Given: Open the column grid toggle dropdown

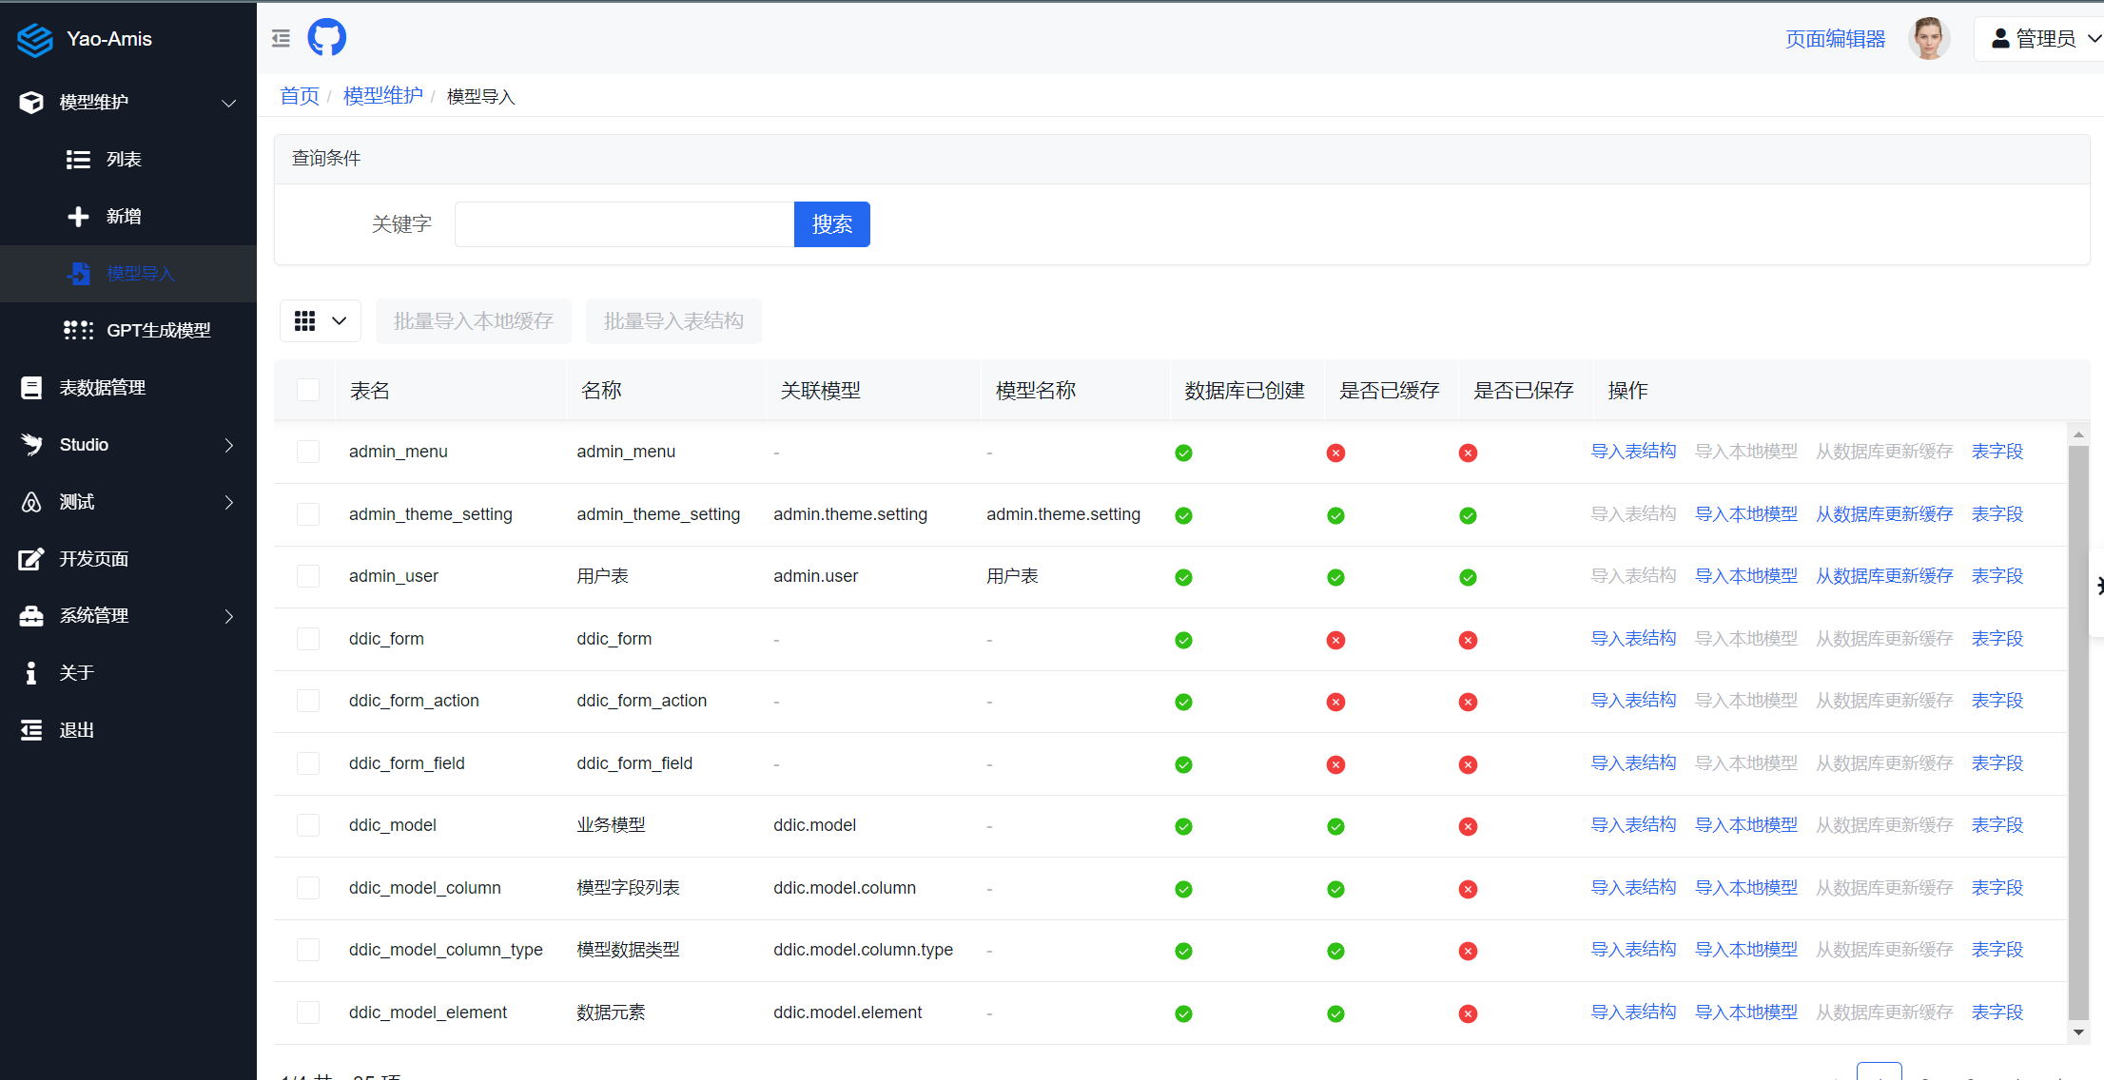Looking at the screenshot, I should [321, 320].
